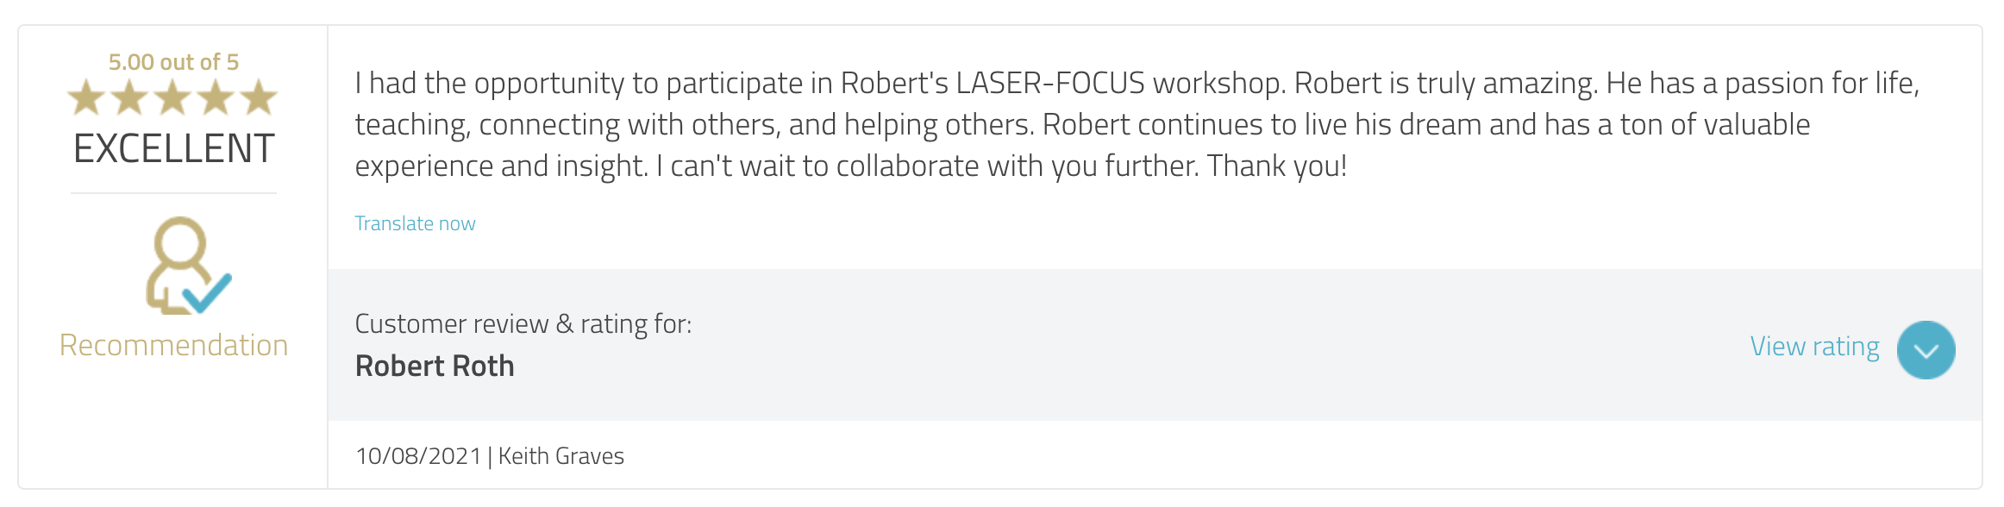Expand rating details with the blue chevron button
The height and width of the screenshot is (507, 2004).
(x=1926, y=350)
